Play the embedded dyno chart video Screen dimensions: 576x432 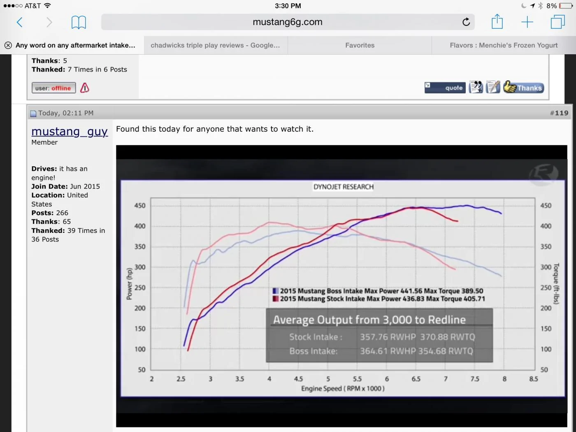click(341, 286)
